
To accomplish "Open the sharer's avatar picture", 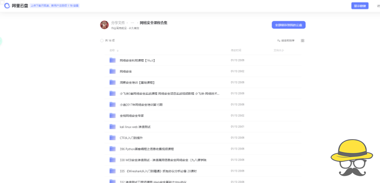I will pos(104,25).
